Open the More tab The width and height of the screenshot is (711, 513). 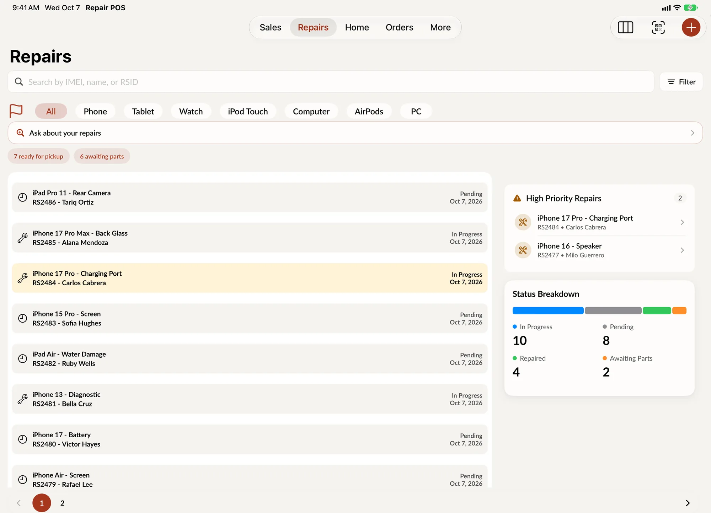click(x=440, y=27)
